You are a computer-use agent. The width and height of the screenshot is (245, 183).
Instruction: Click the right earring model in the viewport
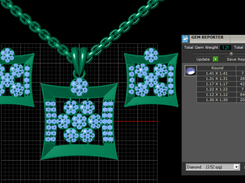151,78
